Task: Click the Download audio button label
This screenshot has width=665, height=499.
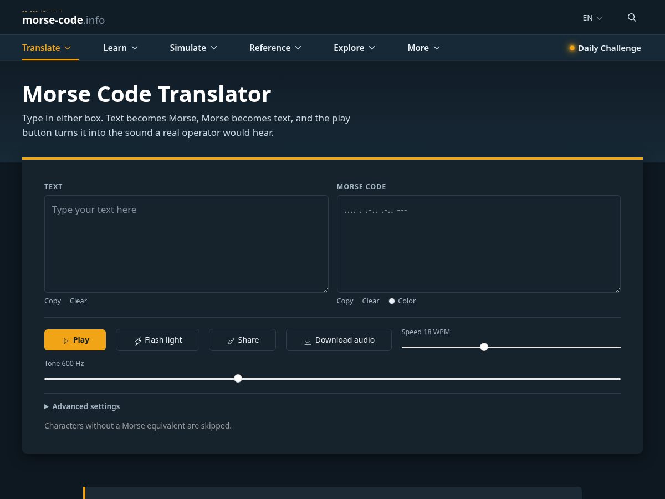Action: (345, 340)
